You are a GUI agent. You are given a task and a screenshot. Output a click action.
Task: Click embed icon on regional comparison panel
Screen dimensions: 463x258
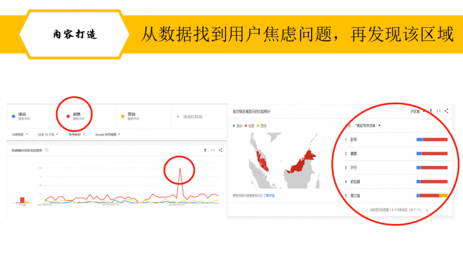(438, 111)
